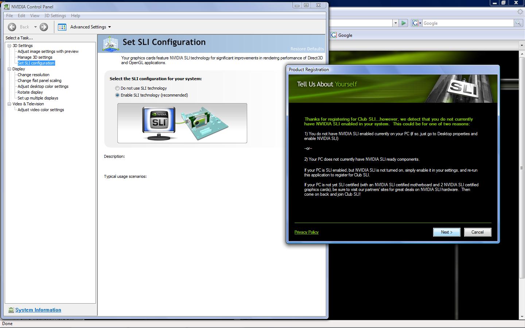
Task: Open browser address bar dropdown
Action: point(395,23)
